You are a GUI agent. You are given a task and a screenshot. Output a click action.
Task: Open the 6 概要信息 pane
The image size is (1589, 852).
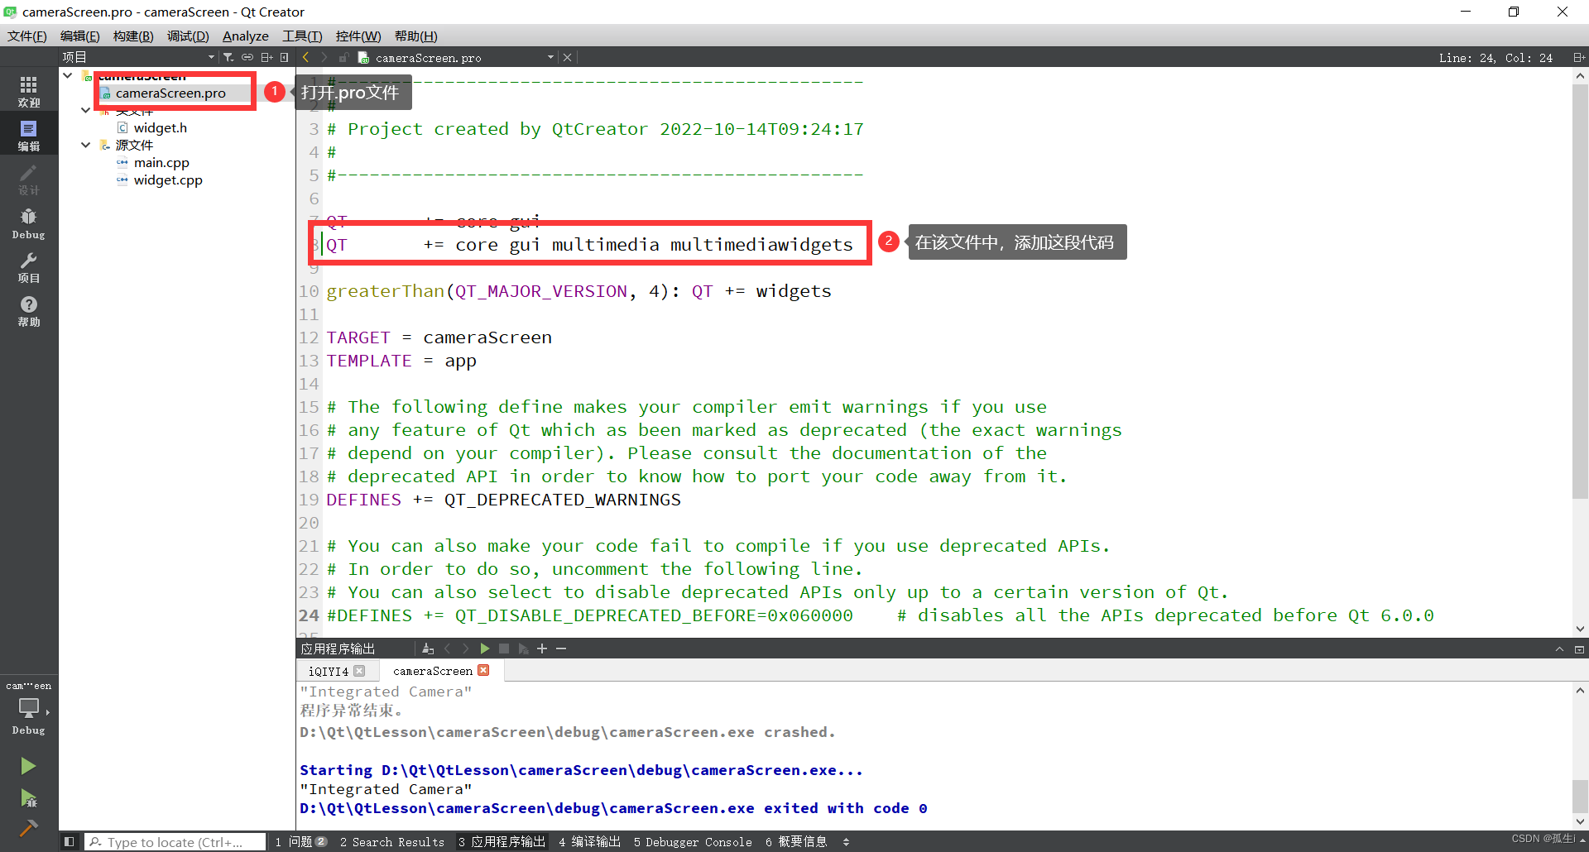click(x=796, y=842)
